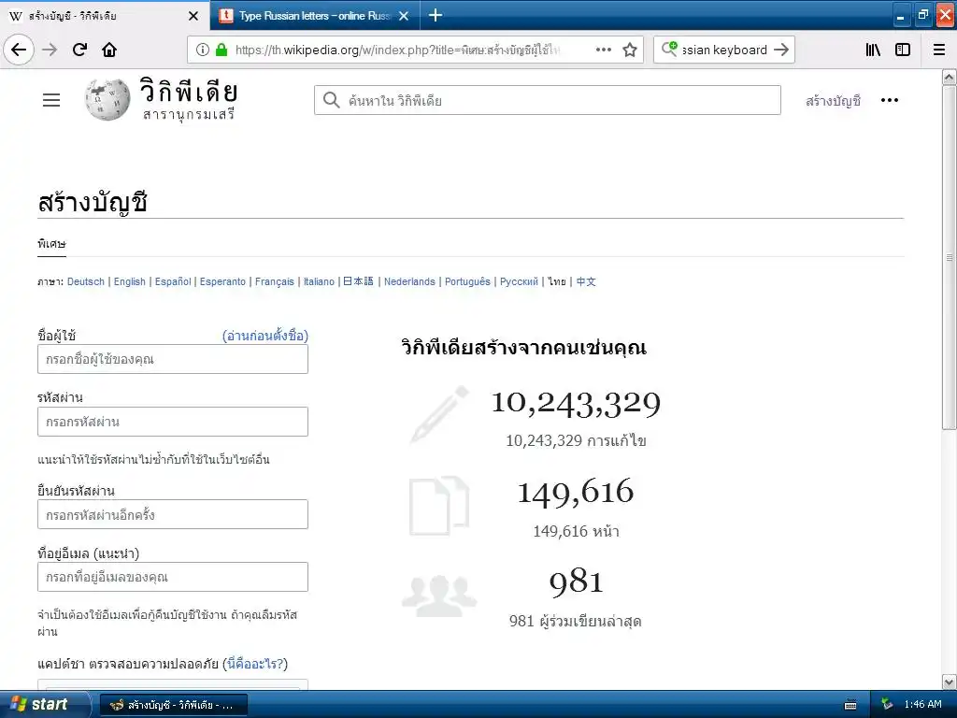Click the 149,616 pages statistic

point(576,492)
